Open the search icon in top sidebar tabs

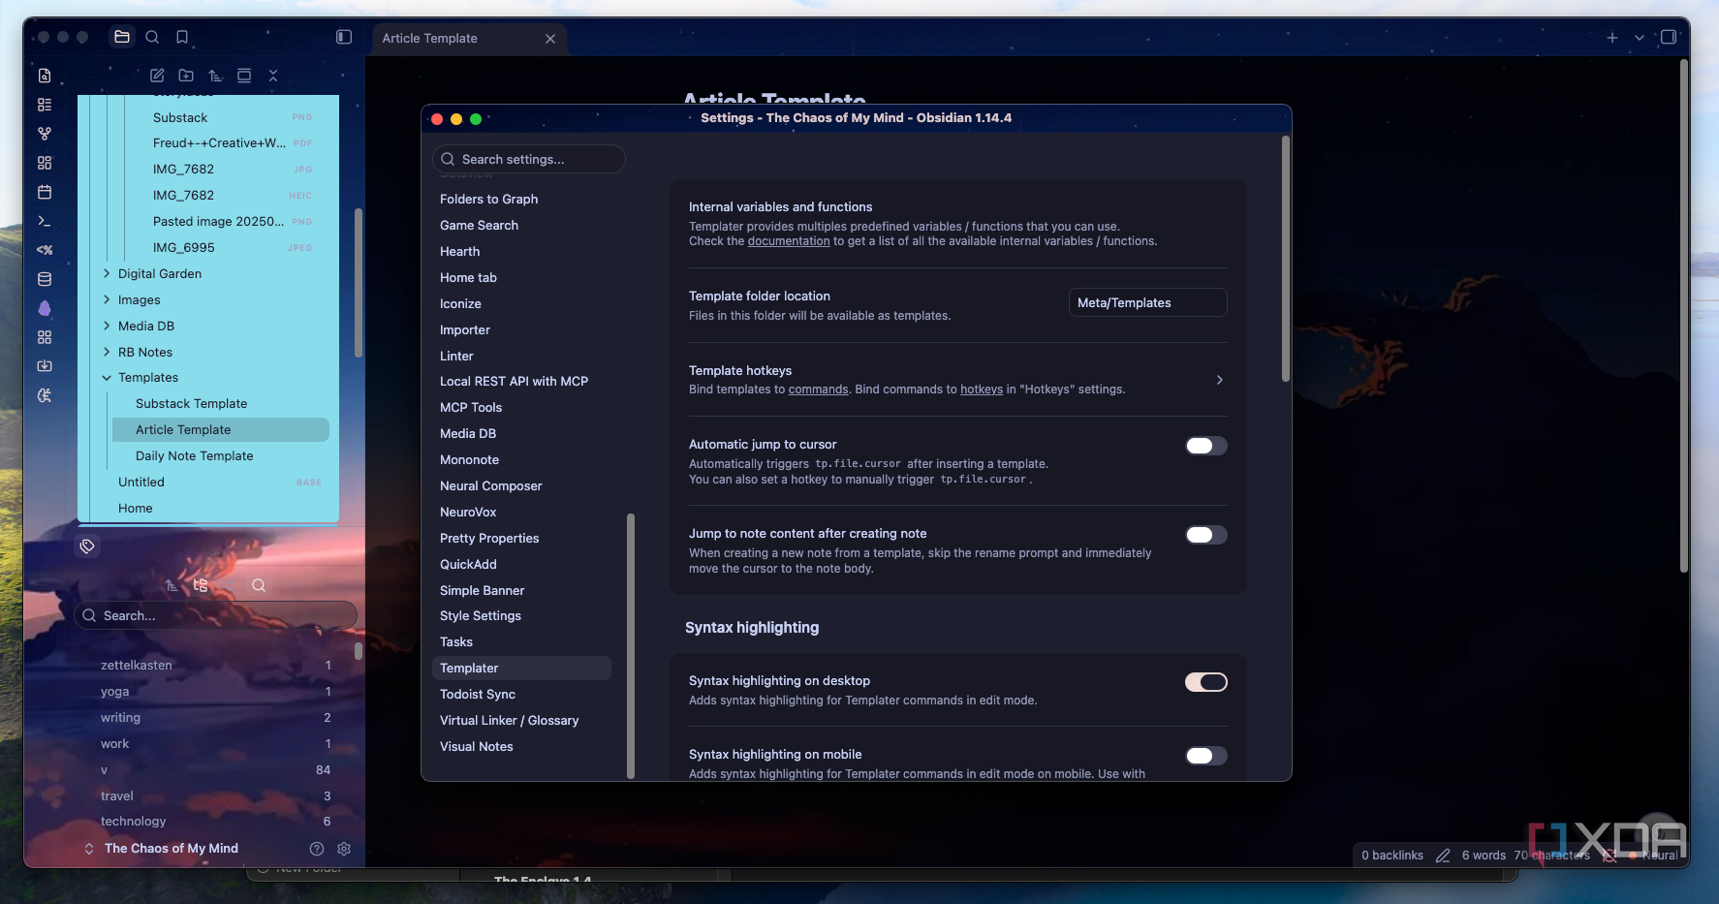pos(152,37)
